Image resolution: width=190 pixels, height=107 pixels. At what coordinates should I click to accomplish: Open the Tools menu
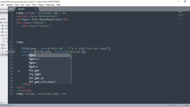pos(34,5)
